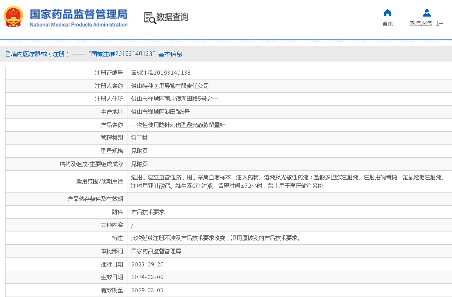The width and height of the screenshot is (452, 297).
Task: Click the 境内医疗器械（注册） breadcrumb title
Action: coord(40,54)
